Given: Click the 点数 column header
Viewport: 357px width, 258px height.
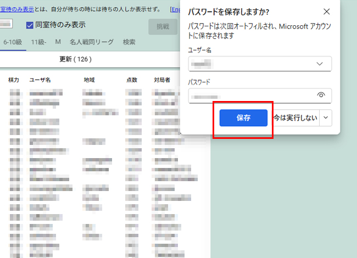Looking at the screenshot, I should [132, 80].
